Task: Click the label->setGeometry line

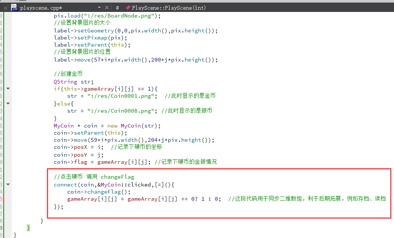Action: point(136,31)
